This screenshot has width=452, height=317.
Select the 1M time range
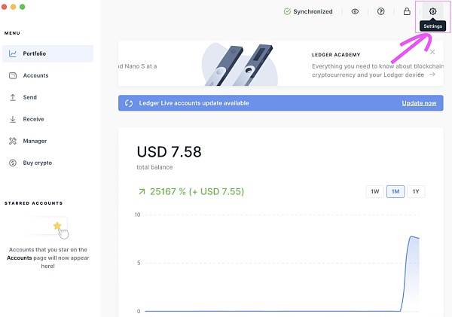[x=395, y=191]
